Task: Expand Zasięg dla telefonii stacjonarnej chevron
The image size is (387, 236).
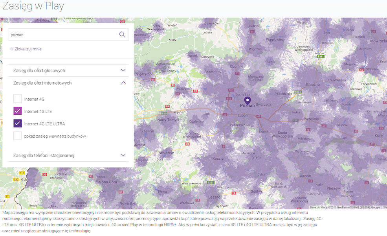Action: [123, 155]
